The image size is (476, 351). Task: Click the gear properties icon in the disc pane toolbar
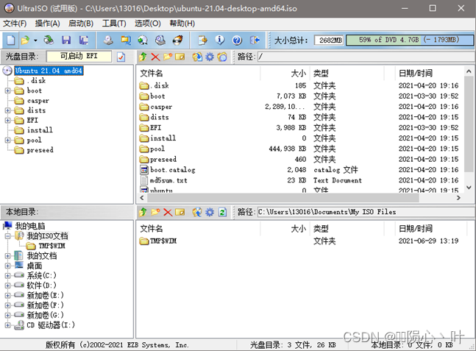coord(210,57)
